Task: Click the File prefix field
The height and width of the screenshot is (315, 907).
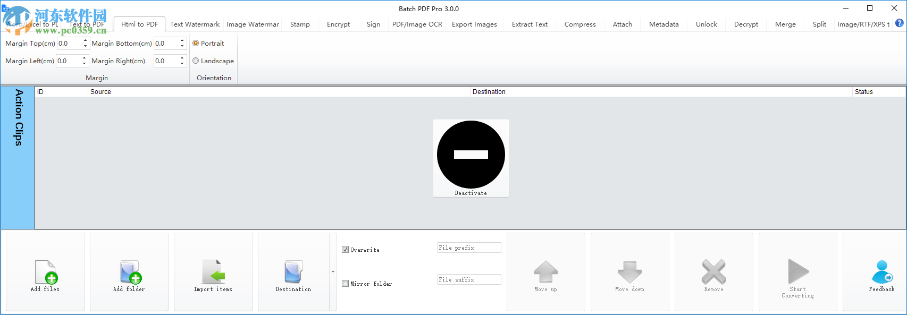Action: coord(469,248)
